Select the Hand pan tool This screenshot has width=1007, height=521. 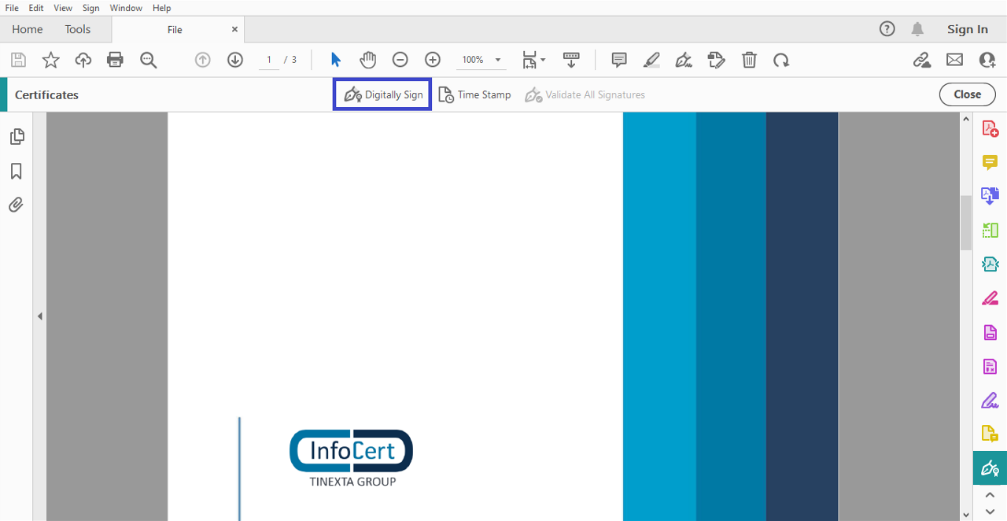(x=368, y=60)
